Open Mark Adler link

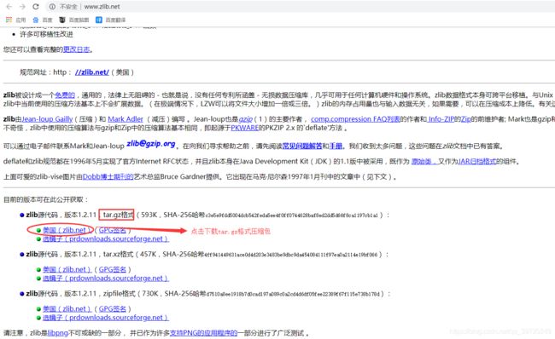[126, 119]
